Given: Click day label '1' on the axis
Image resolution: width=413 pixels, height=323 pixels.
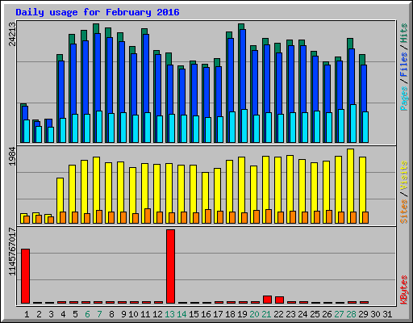Looking at the screenshot, I should pyautogui.click(x=27, y=314).
